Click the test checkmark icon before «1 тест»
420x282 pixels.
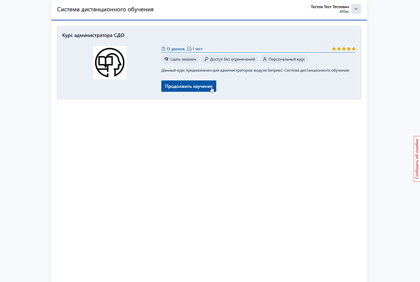click(189, 48)
